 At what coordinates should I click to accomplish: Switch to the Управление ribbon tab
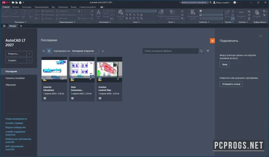[63, 7]
